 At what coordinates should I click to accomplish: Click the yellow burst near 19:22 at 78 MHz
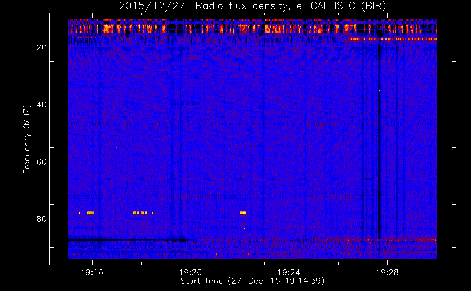click(243, 213)
